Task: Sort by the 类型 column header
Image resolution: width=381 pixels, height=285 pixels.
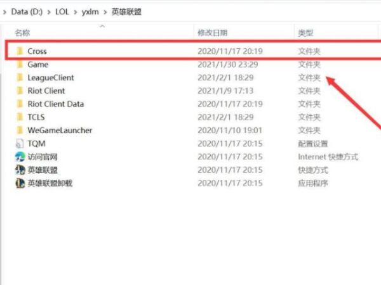Action: point(305,33)
